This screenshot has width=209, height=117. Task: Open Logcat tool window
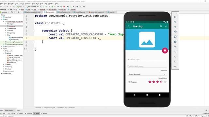(x=12, y=113)
